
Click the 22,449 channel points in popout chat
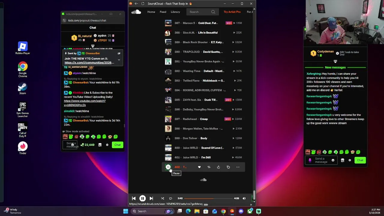click(x=88, y=145)
